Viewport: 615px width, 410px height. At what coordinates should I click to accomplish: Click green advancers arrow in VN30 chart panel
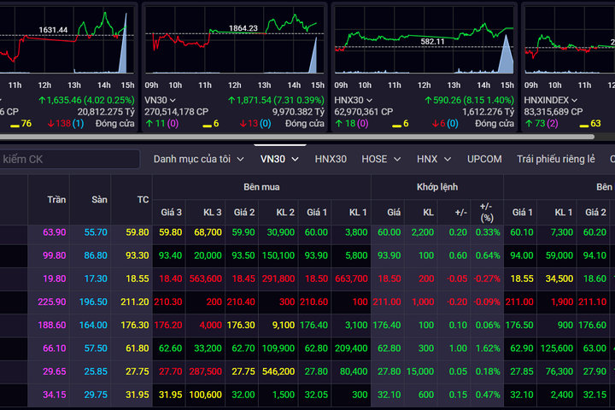[x=149, y=124]
